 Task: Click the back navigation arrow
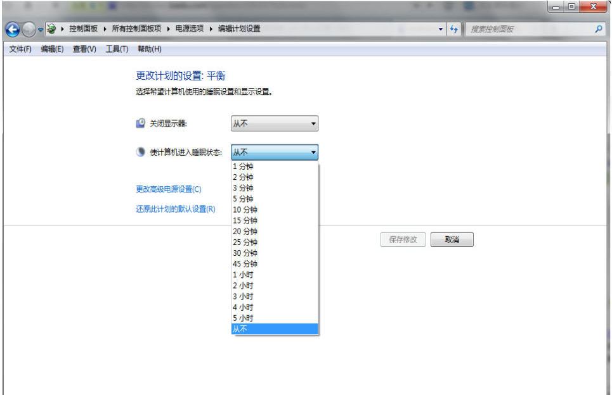coord(13,29)
